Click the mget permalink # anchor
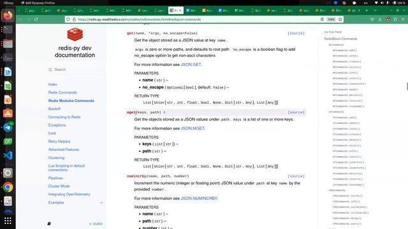This screenshot has height=229, width=408. coord(164,112)
